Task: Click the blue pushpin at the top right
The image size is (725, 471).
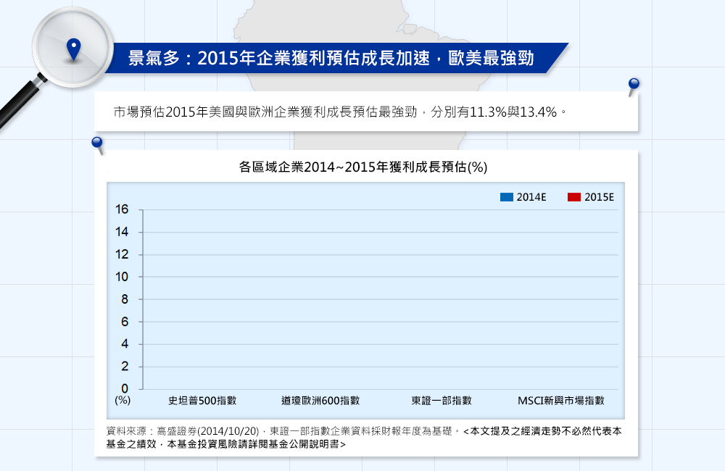Action: [x=634, y=86]
